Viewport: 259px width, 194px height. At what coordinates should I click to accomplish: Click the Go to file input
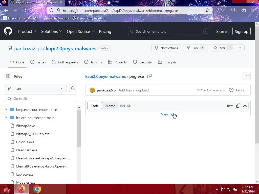pyautogui.click(x=40, y=98)
